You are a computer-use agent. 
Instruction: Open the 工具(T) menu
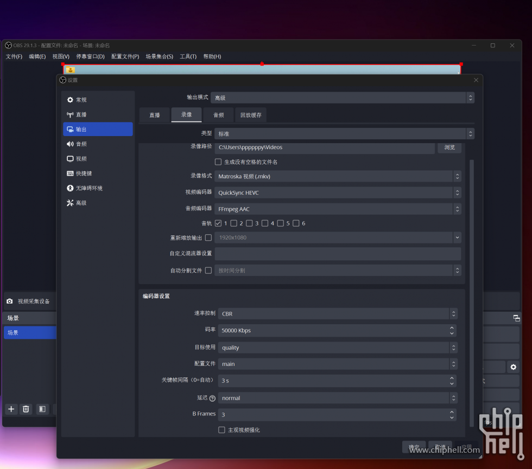tap(188, 56)
